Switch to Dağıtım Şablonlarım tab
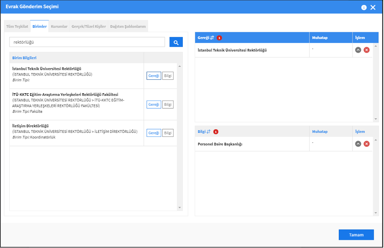This screenshot has width=384, height=248. pos(128,26)
